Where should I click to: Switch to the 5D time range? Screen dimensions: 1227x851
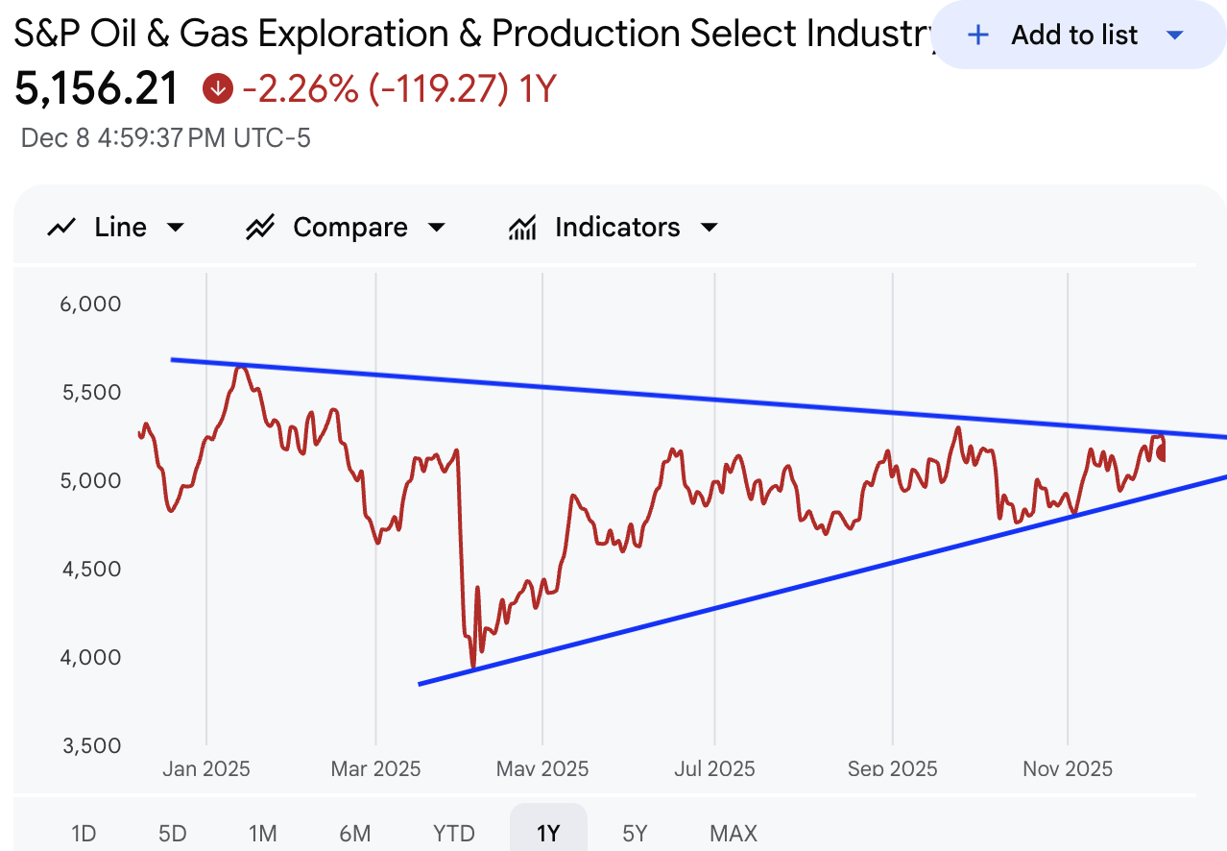172,833
